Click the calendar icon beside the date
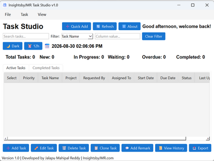The height and width of the screenshot is (161, 214). 47,46
